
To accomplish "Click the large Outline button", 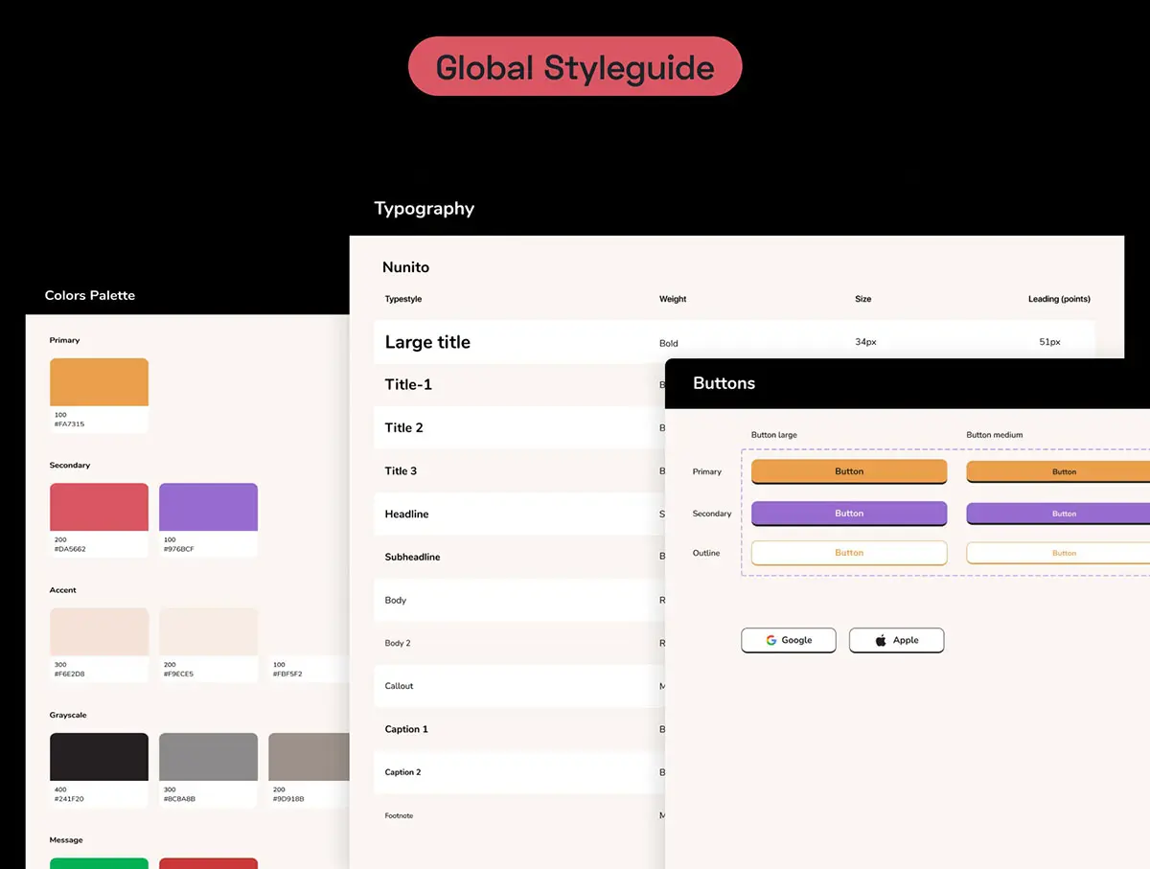I will point(848,553).
